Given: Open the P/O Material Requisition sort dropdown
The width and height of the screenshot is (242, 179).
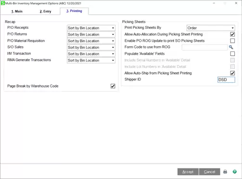Looking at the screenshot, I should coord(91,41).
